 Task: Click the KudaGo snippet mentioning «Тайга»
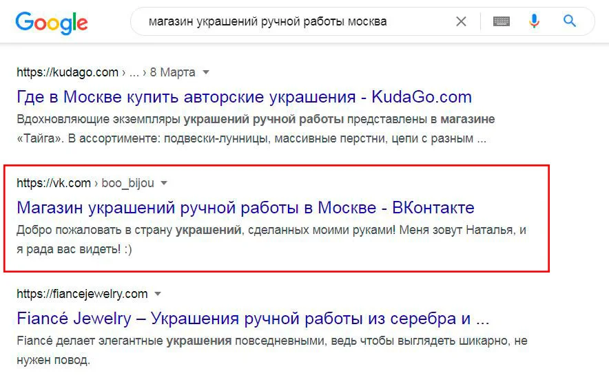[x=255, y=129]
